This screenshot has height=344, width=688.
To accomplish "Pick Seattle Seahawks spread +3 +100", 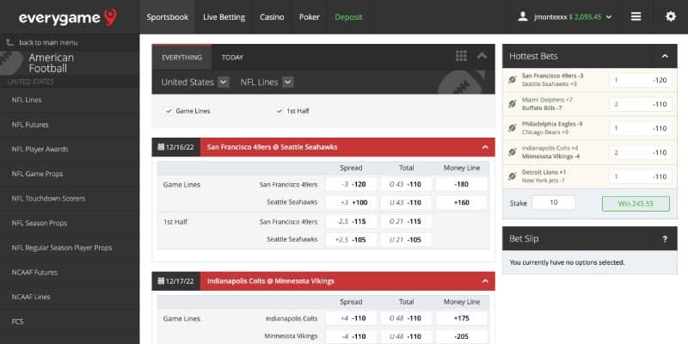I will [351, 203].
